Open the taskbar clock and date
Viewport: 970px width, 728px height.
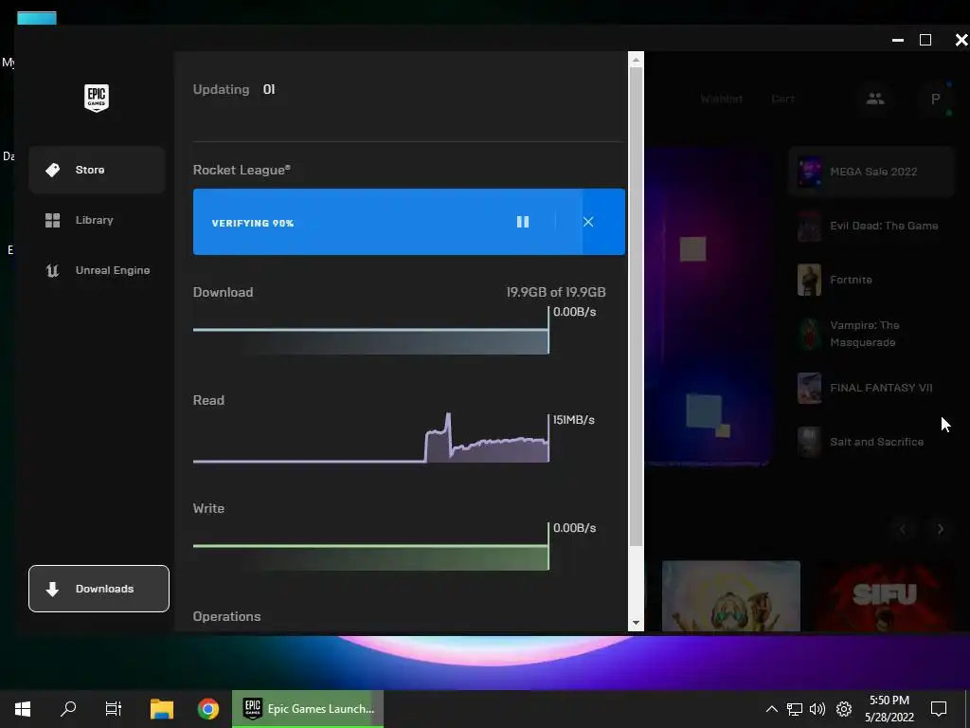889,709
